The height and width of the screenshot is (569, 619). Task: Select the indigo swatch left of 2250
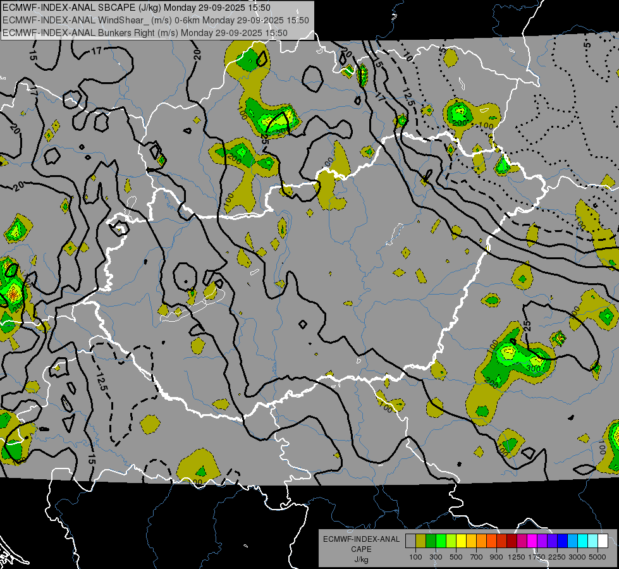coord(553,541)
